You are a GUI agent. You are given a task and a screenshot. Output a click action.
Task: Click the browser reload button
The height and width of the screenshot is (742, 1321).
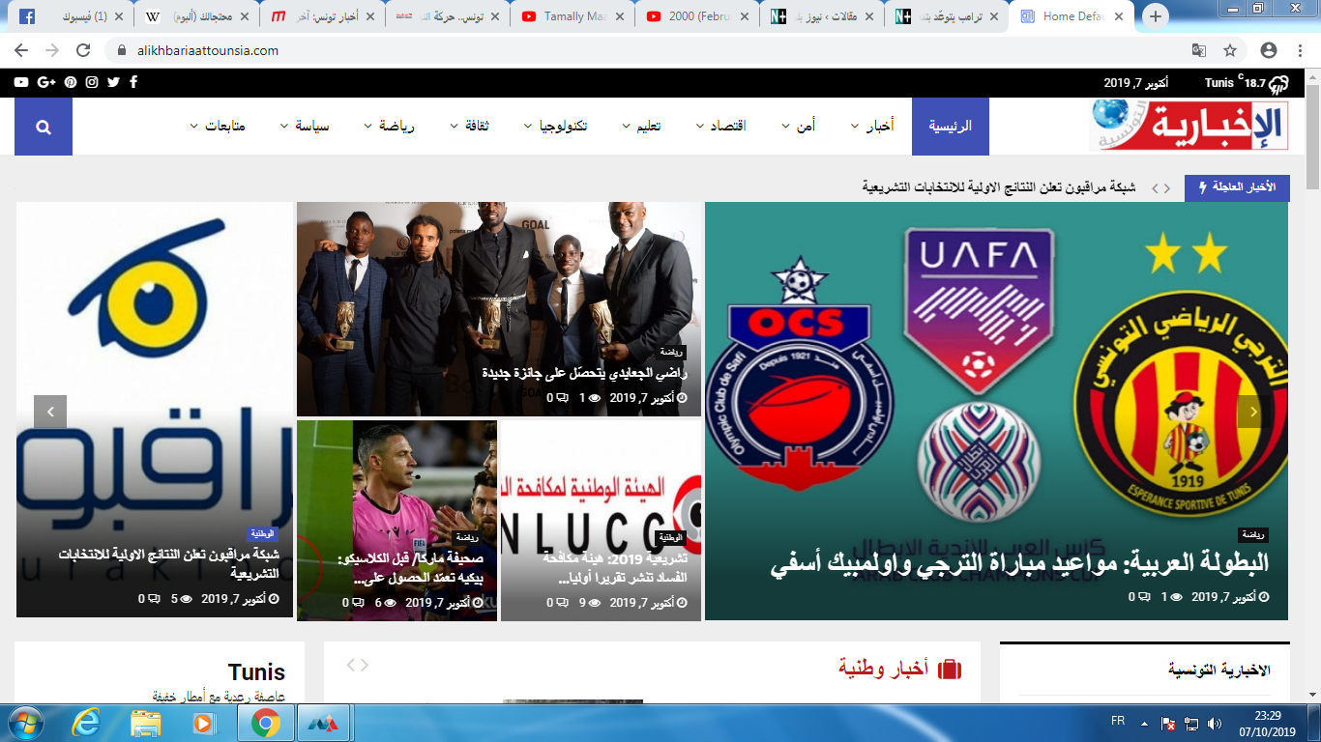(x=83, y=50)
